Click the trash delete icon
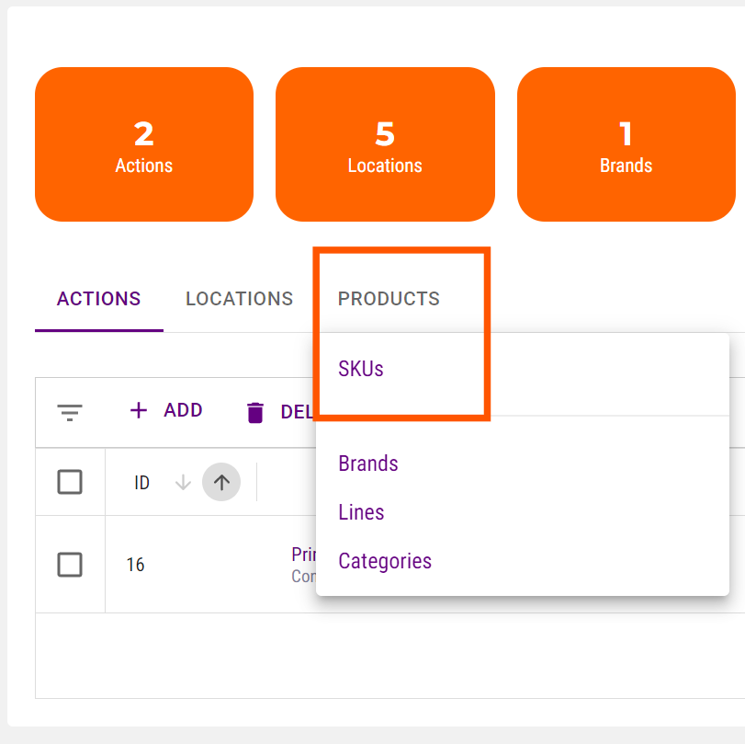 point(255,413)
